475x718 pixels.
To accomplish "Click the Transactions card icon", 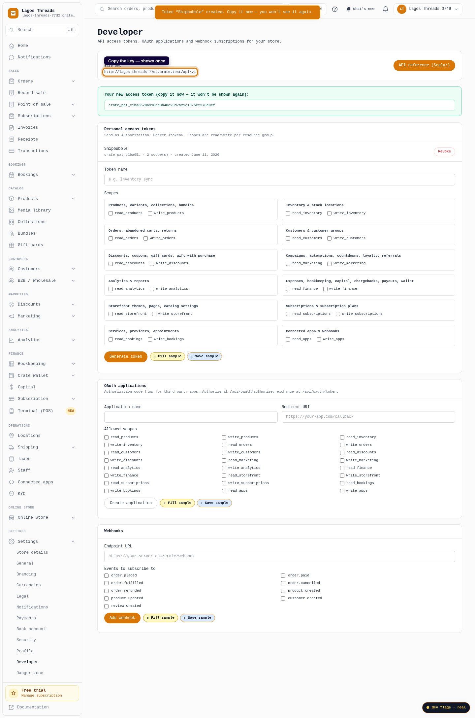I will (12, 151).
